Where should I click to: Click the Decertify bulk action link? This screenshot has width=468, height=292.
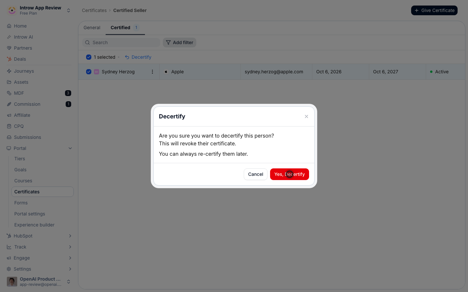click(x=138, y=57)
